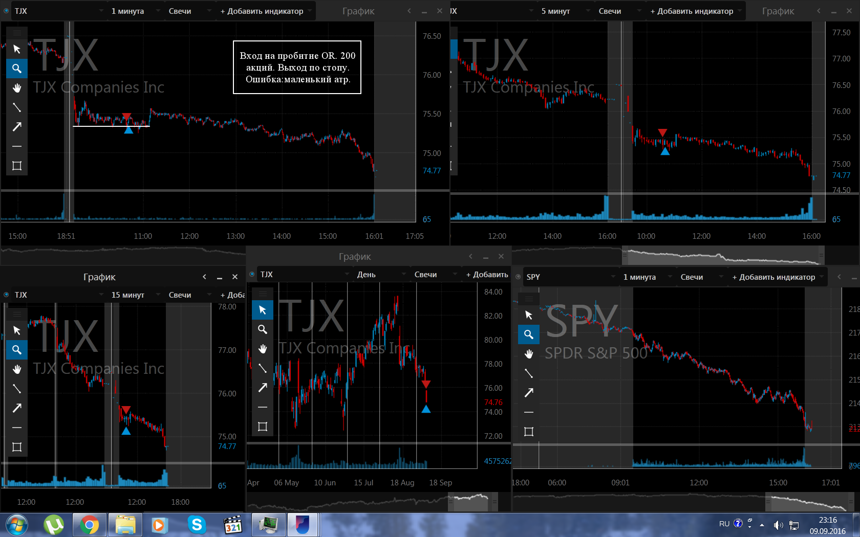Choose the hand pan tool in the TJX 1-minute chart
860x537 pixels.
point(17,88)
